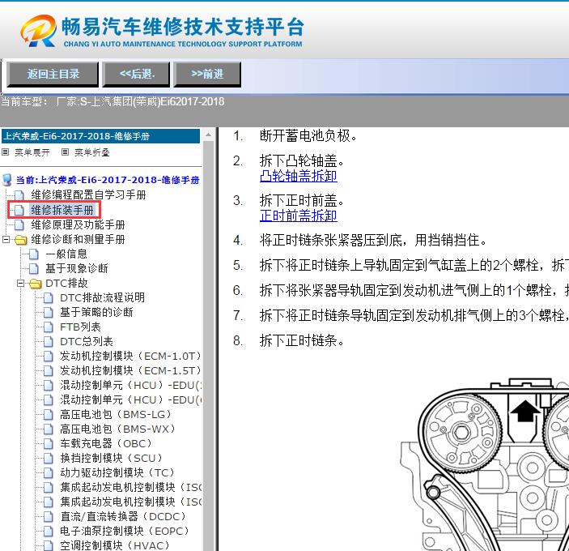Click page icon beside 直流/直流转换器 DCDC
Screen dimensions: 569x551
(48, 517)
